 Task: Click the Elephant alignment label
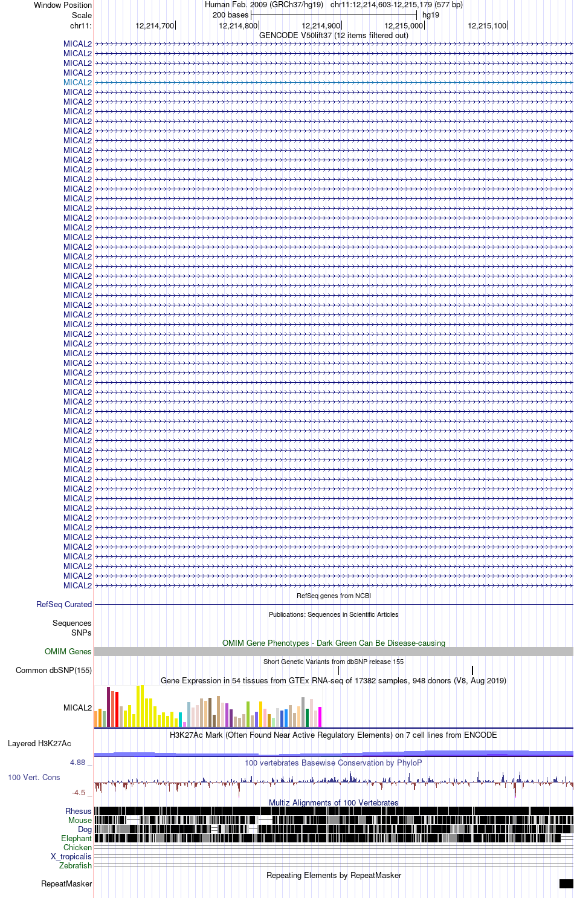[x=76, y=838]
